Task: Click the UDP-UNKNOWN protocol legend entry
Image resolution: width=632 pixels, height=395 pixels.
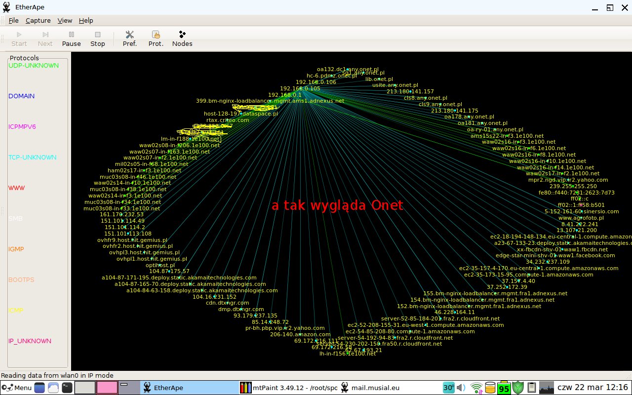Action: [x=34, y=66]
